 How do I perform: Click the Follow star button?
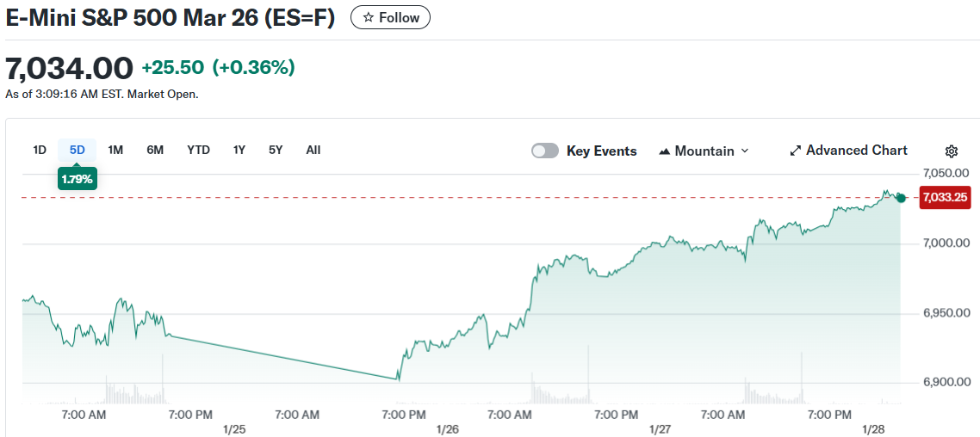coord(390,17)
